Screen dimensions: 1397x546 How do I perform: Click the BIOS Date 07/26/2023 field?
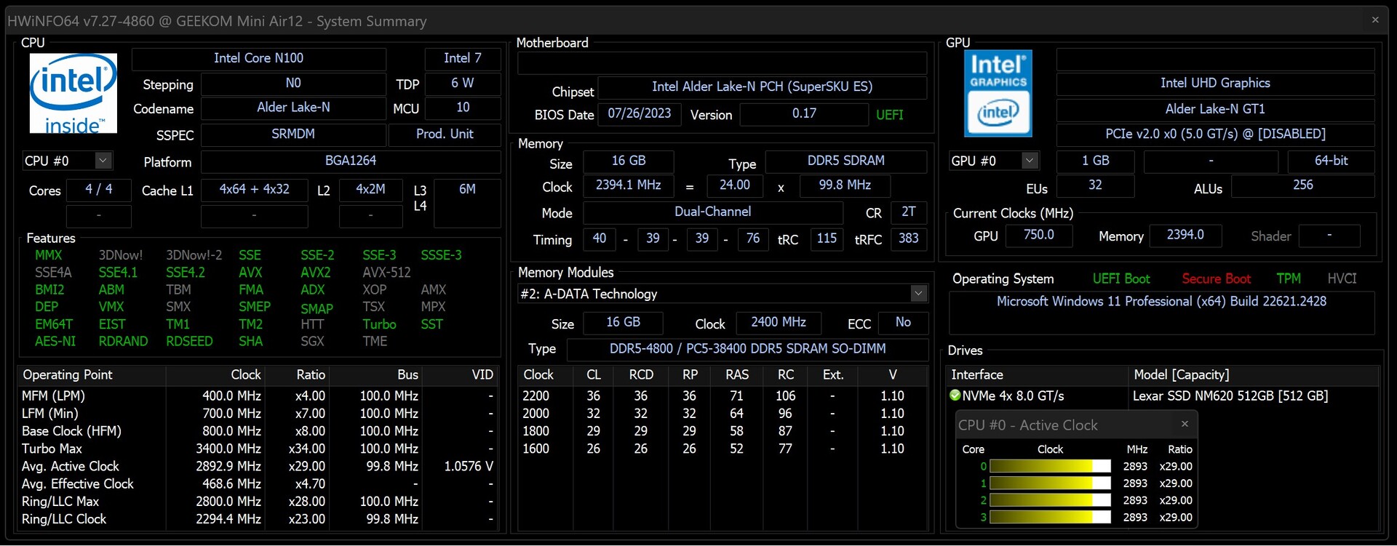pyautogui.click(x=639, y=114)
